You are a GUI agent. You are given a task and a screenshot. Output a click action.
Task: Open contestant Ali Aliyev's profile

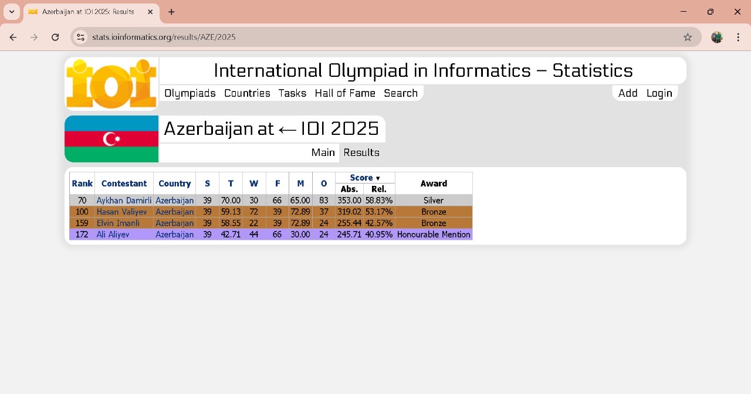(113, 235)
